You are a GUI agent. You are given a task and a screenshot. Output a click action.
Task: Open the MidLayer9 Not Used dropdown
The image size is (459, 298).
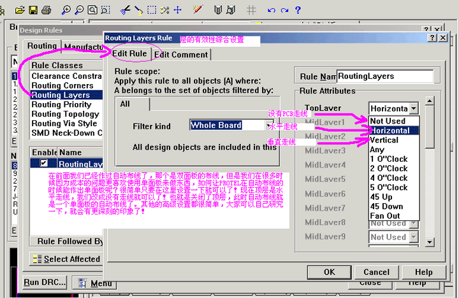point(414,237)
